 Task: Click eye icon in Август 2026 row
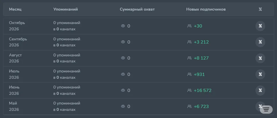123,58
